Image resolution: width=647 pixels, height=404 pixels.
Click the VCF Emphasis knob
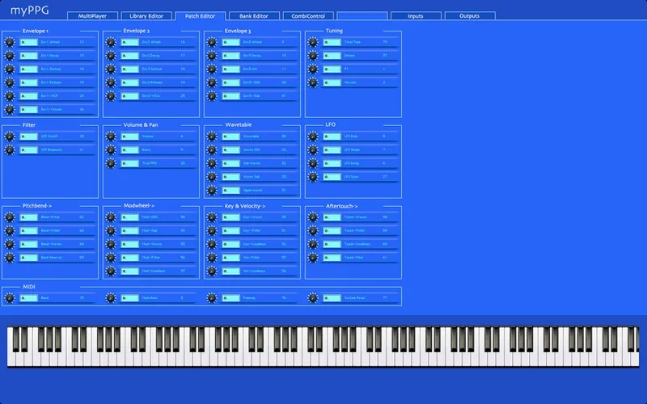coord(10,150)
